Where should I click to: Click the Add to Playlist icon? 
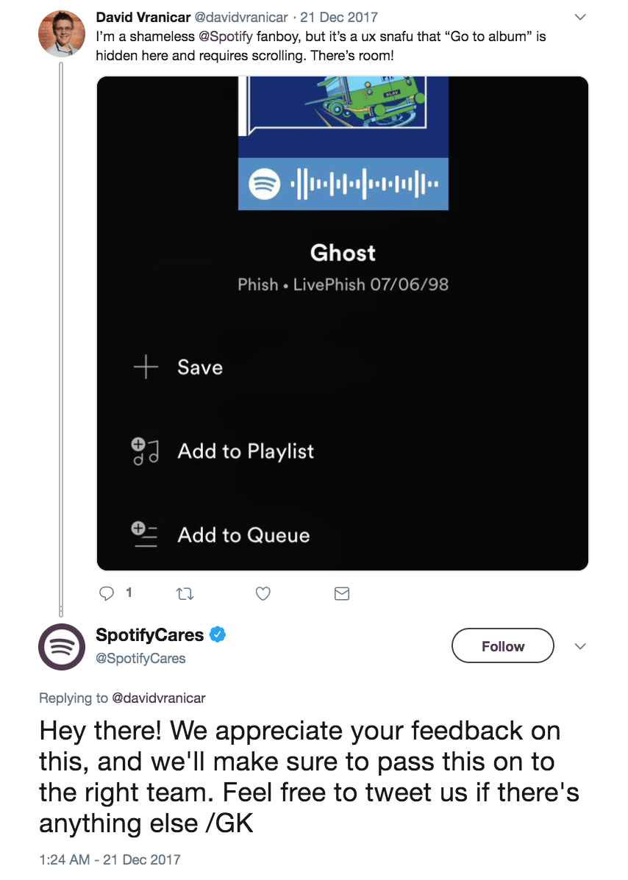[146, 451]
